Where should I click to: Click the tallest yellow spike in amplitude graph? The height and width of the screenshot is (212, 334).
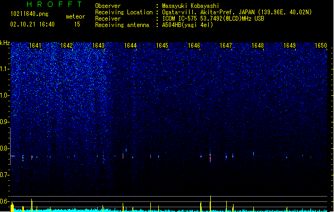tap(210, 204)
